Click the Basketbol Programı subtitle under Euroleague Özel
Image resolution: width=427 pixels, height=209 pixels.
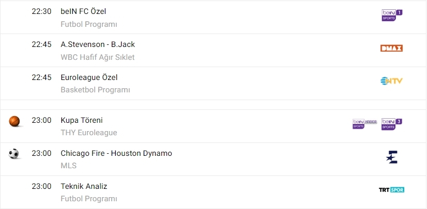95,90
